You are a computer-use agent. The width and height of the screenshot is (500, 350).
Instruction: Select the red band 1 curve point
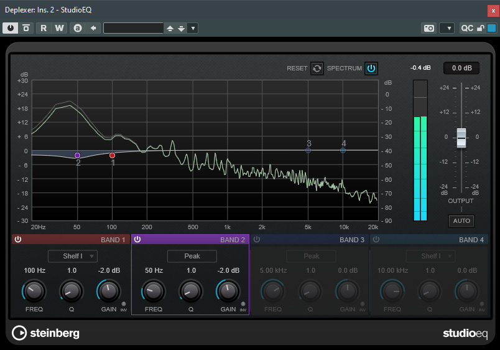click(x=112, y=155)
